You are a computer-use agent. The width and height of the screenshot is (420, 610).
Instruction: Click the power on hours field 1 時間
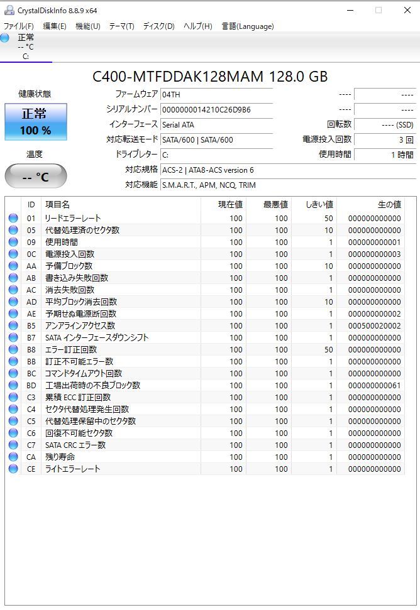(385, 155)
